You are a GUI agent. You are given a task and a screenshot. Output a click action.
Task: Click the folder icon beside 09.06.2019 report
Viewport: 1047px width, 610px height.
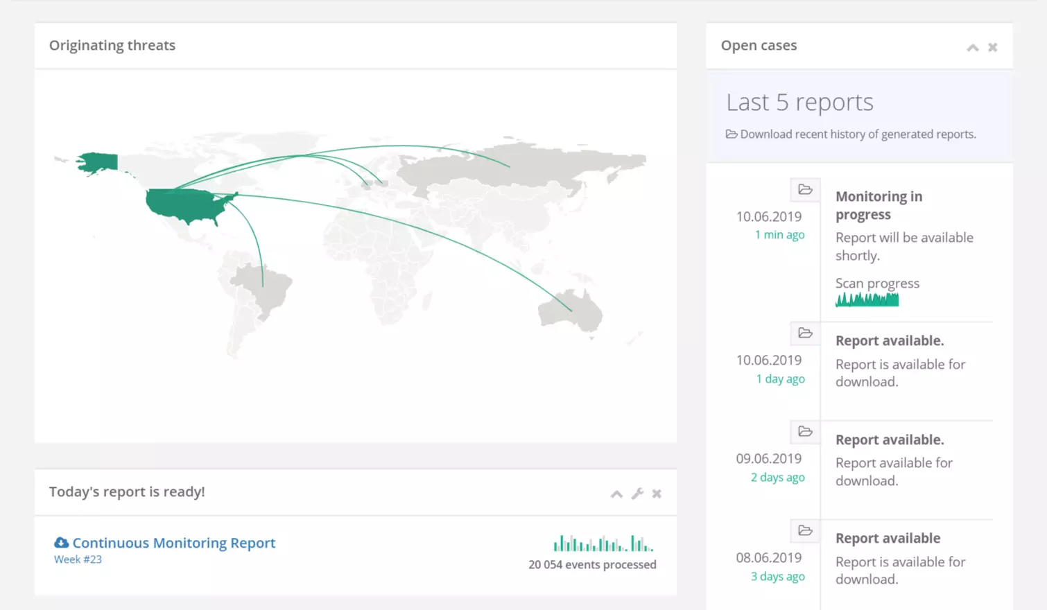click(x=805, y=431)
